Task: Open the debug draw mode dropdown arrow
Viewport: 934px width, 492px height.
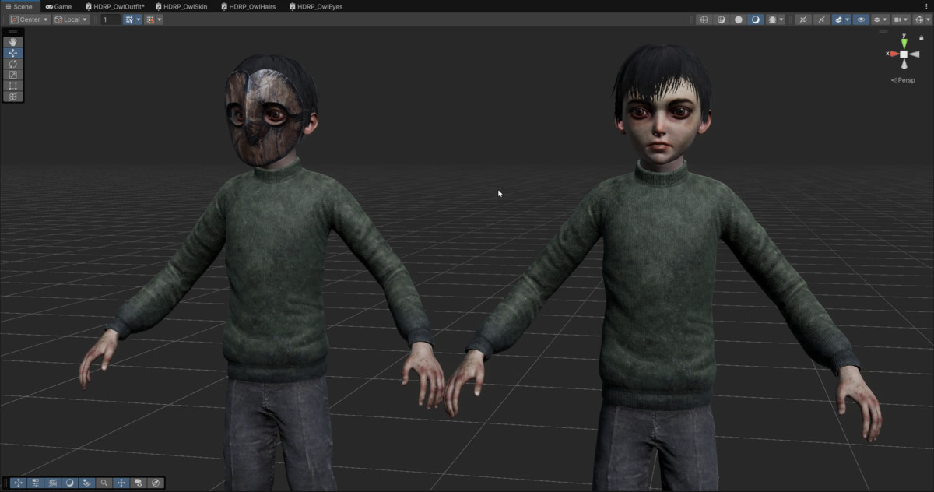Action: (x=781, y=19)
